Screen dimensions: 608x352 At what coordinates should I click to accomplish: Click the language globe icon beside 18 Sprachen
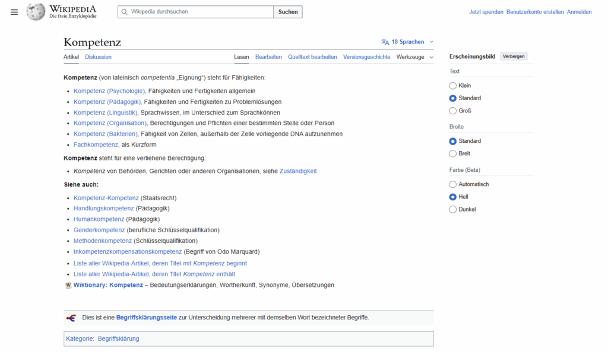tap(387, 41)
